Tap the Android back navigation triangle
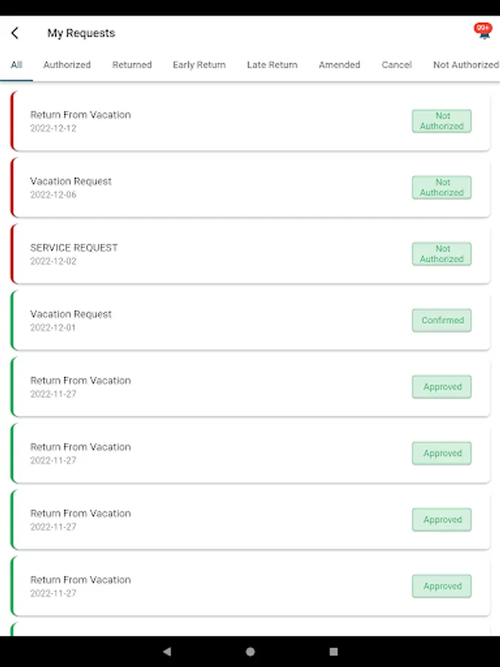This screenshot has width=500, height=667. tap(167, 651)
